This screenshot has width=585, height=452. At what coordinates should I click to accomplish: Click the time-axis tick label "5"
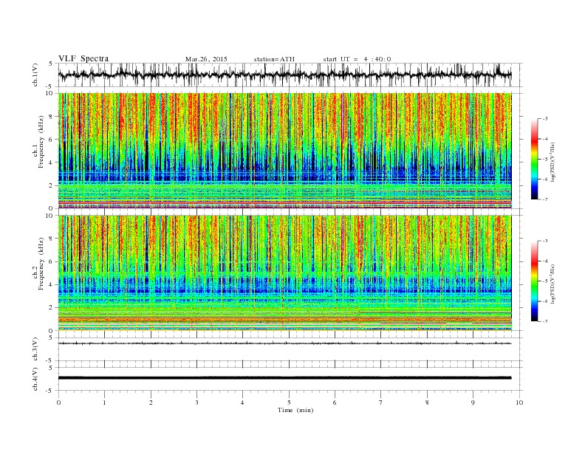(x=289, y=403)
